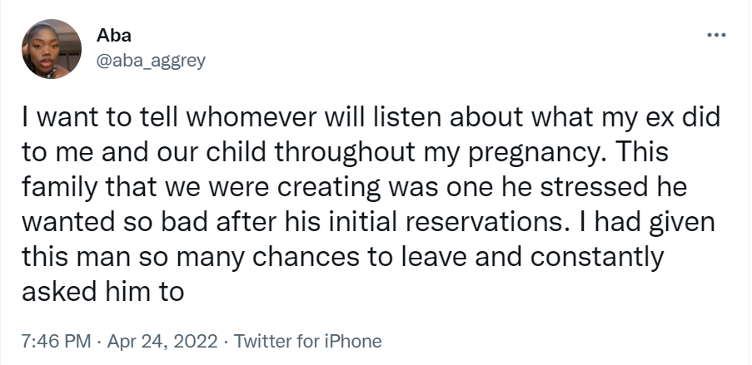Click the tweet line starting "this man so many"

point(343,257)
